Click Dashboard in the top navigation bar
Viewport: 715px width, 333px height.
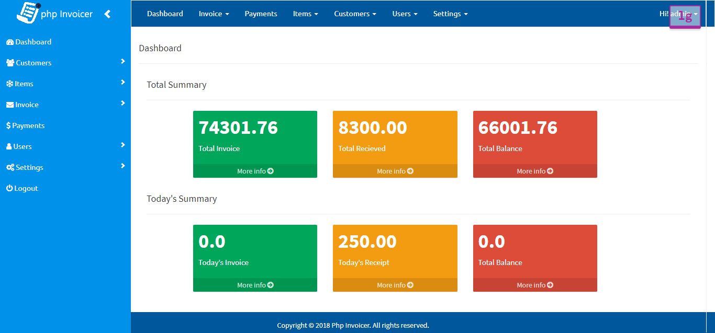(165, 14)
